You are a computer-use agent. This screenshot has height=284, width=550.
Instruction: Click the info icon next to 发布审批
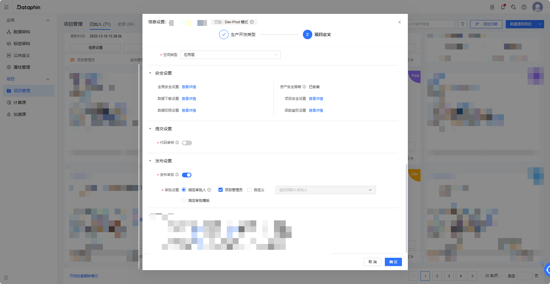pyautogui.click(x=177, y=174)
